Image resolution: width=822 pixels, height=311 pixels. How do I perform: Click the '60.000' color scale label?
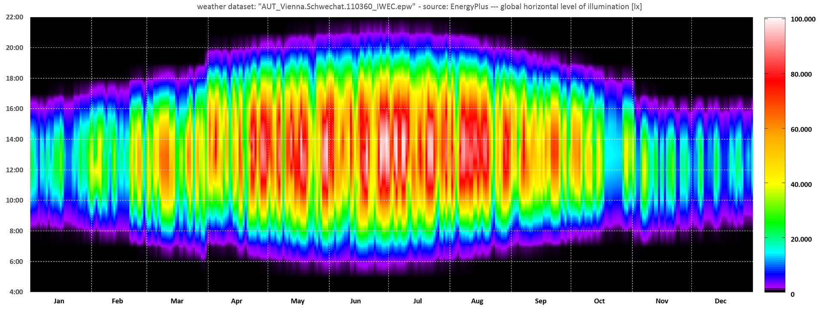[x=801, y=129]
